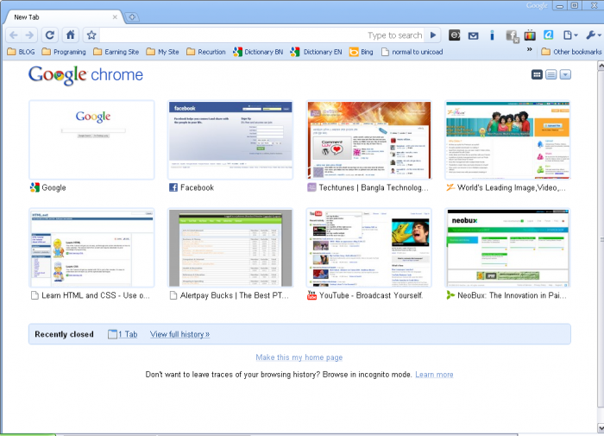Open the Page control menu
The height and width of the screenshot is (436, 604).
(570, 35)
